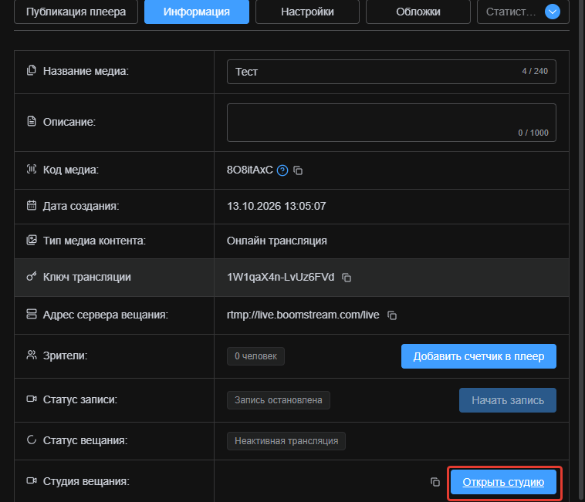Viewport: 585px width, 502px height.
Task: Click the people icon beside Зрители
Action: [x=32, y=355]
